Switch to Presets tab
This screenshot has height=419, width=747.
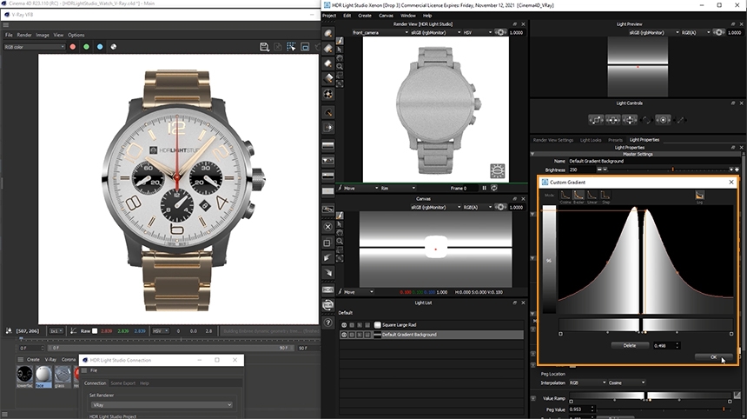click(615, 140)
